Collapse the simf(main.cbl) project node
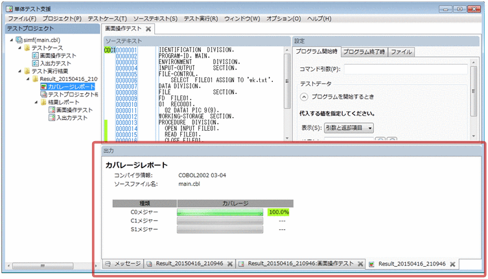 pos(12,40)
